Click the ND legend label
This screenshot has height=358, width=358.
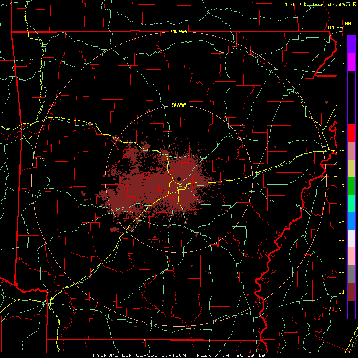pyautogui.click(x=341, y=310)
